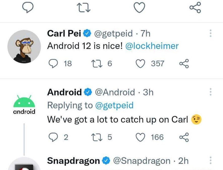Retweet the Android reply with 5 retweets
Viewport: 223px width, 170px height.
coord(97,137)
